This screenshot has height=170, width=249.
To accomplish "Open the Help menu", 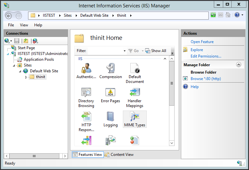I will 38,25.
